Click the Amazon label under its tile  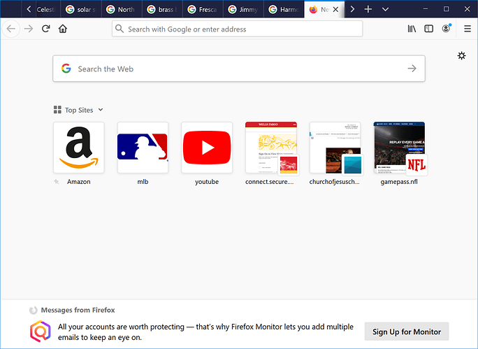(79, 182)
